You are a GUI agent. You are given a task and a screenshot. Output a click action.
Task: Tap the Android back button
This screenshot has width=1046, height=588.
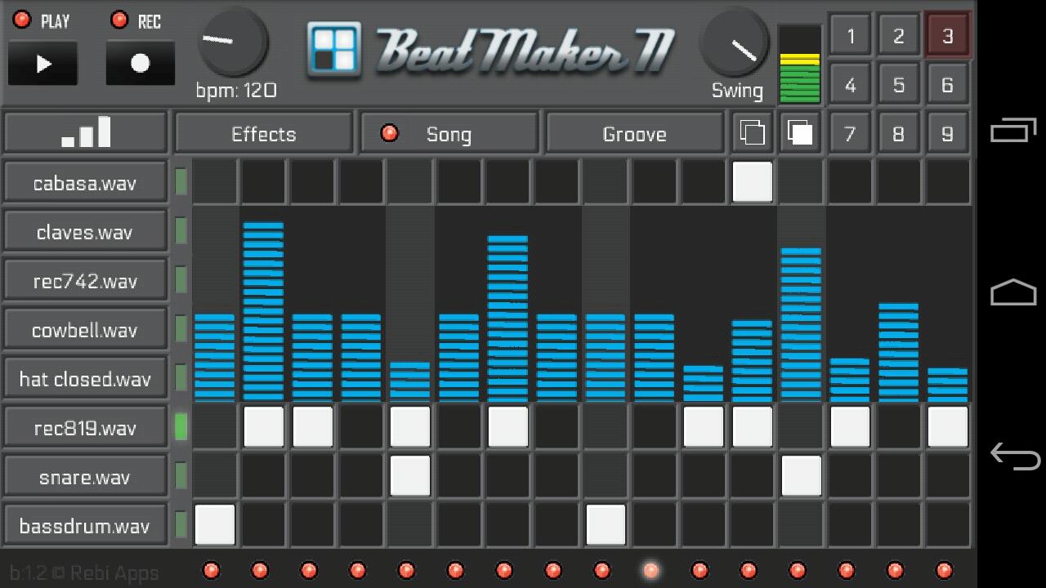tap(1013, 455)
